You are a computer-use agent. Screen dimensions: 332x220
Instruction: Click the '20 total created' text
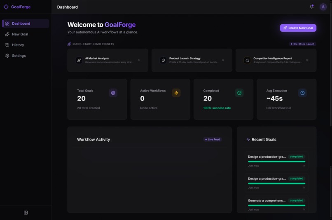[x=89, y=108]
